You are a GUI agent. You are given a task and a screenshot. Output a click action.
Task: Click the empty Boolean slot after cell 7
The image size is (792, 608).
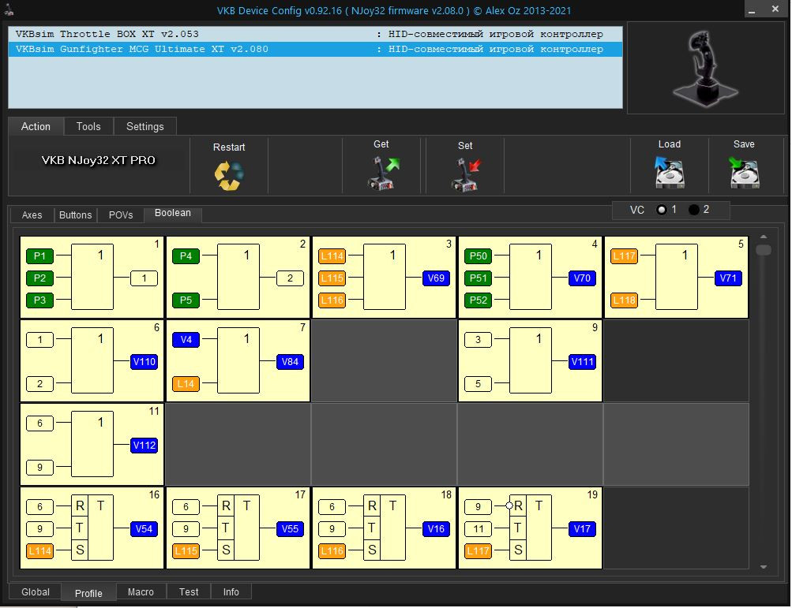coord(384,360)
